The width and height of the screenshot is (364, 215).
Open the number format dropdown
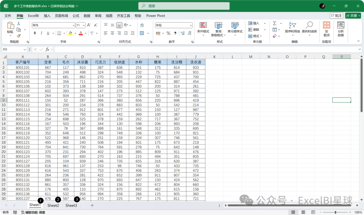tap(191, 25)
